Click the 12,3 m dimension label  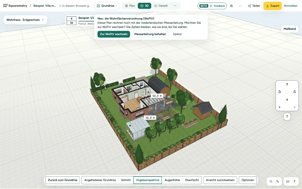pos(157,96)
